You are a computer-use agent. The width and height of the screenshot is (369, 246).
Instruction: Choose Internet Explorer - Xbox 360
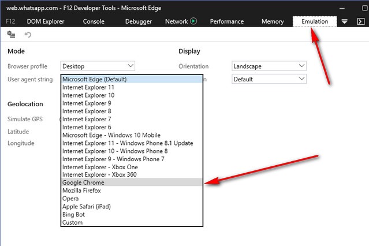point(132,174)
